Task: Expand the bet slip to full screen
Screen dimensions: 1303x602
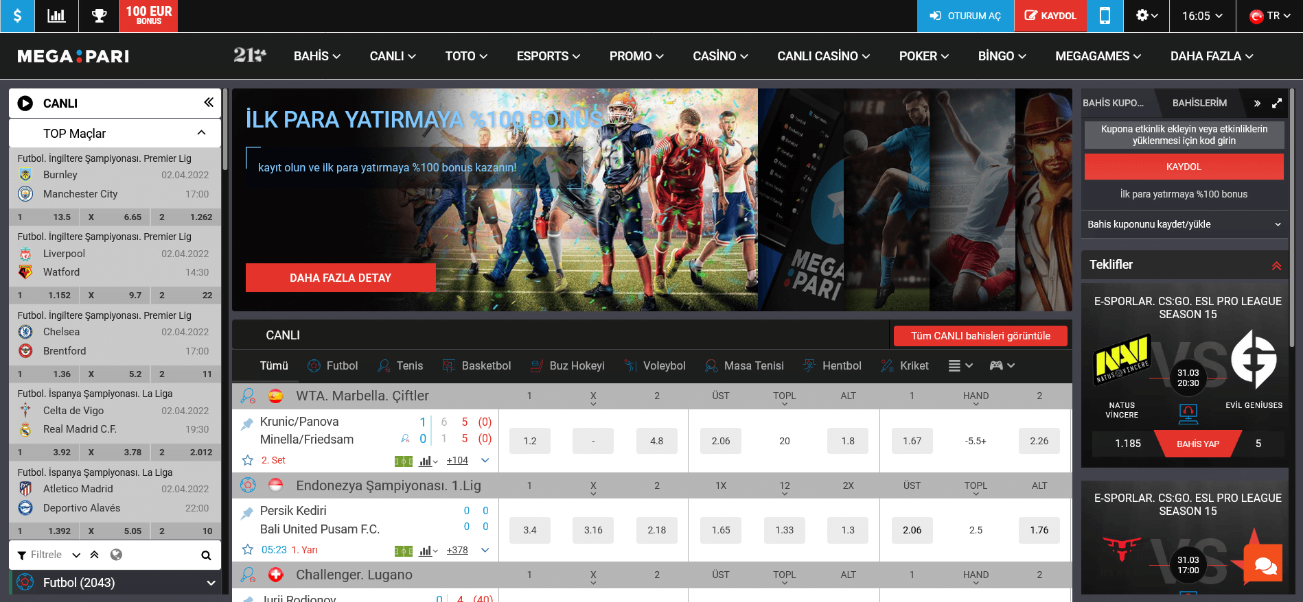Action: pos(1277,103)
